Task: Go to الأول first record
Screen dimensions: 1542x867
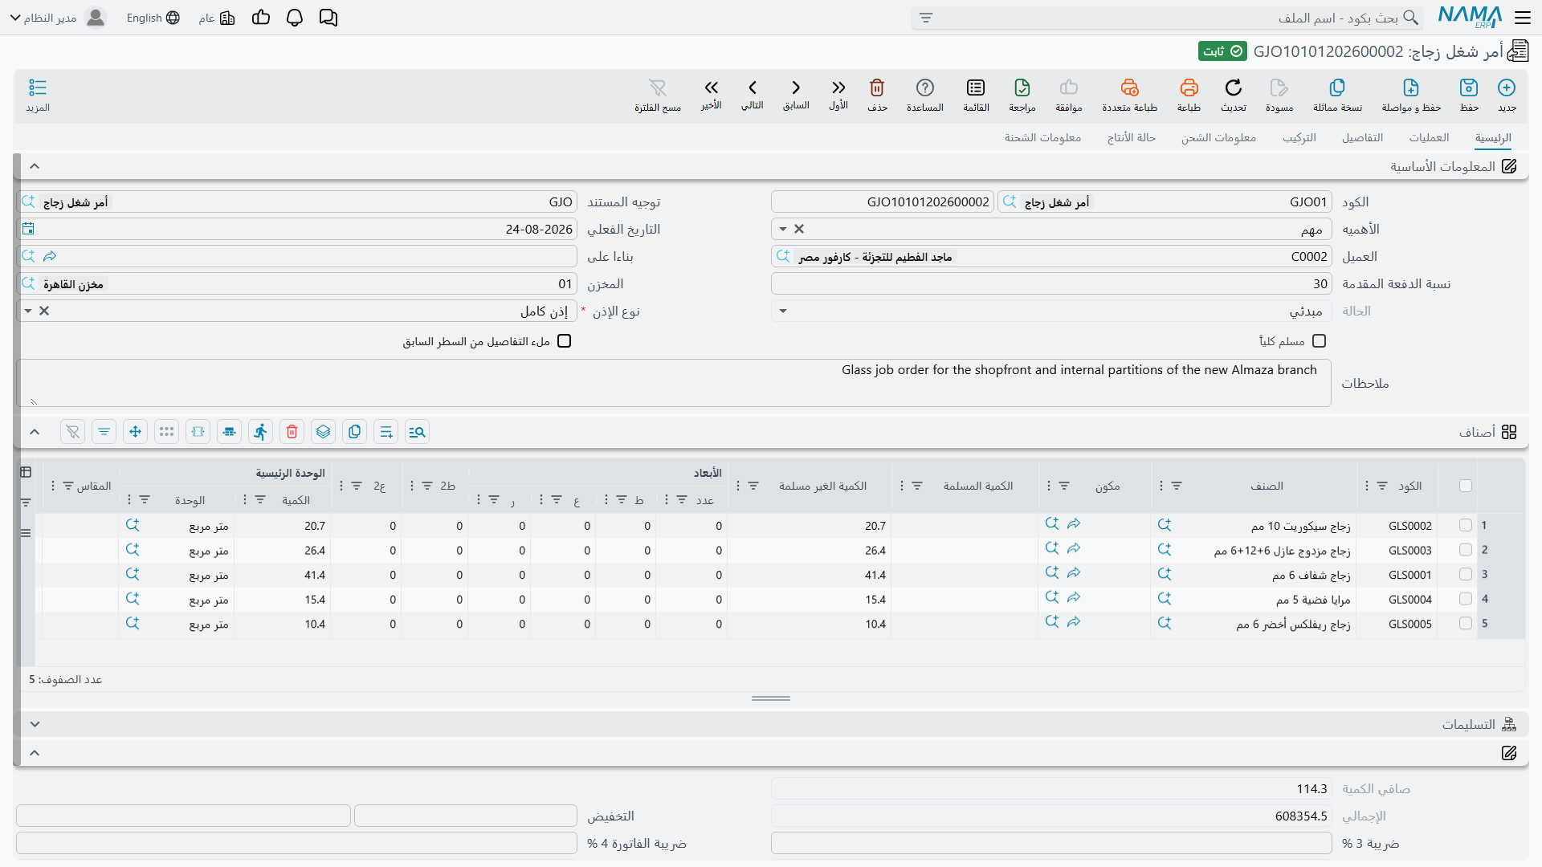Action: 838,88
